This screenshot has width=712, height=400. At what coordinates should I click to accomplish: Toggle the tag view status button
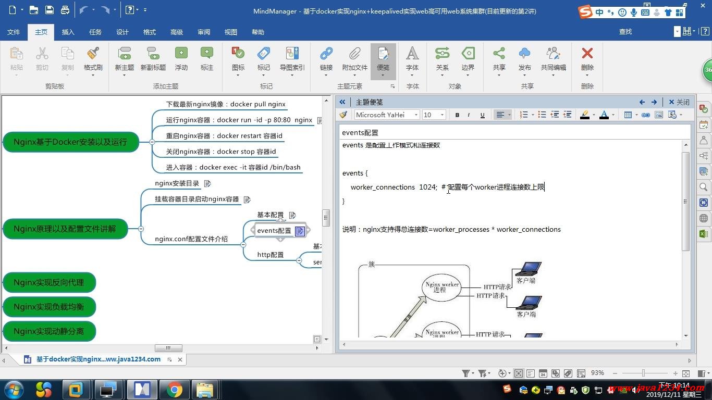pyautogui.click(x=568, y=373)
